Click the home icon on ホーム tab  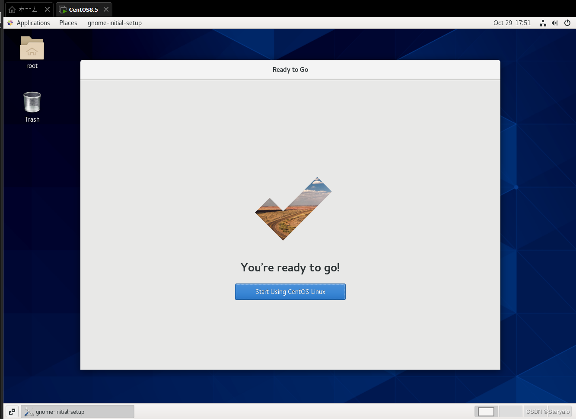click(12, 10)
